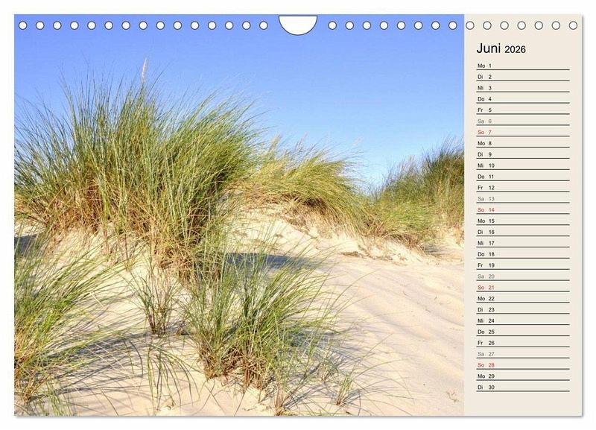
Task: Select the Fr 19 date row
Action: (x=523, y=265)
